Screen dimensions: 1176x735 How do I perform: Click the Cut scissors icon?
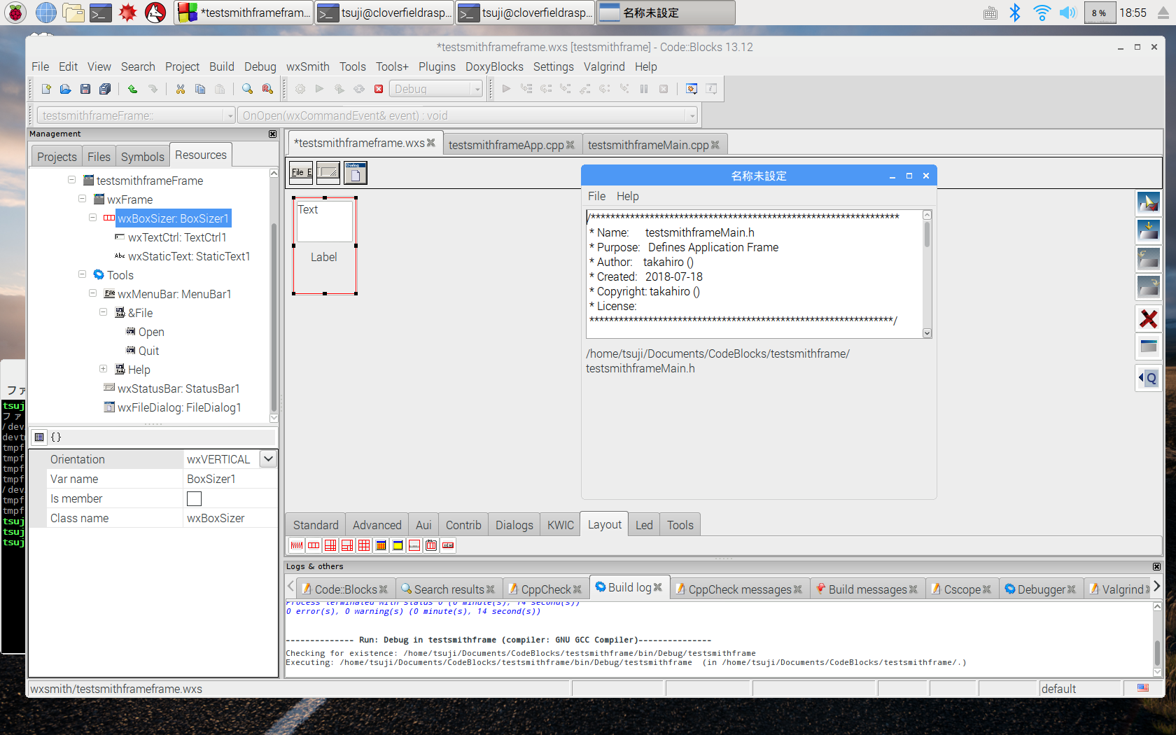[x=181, y=89]
